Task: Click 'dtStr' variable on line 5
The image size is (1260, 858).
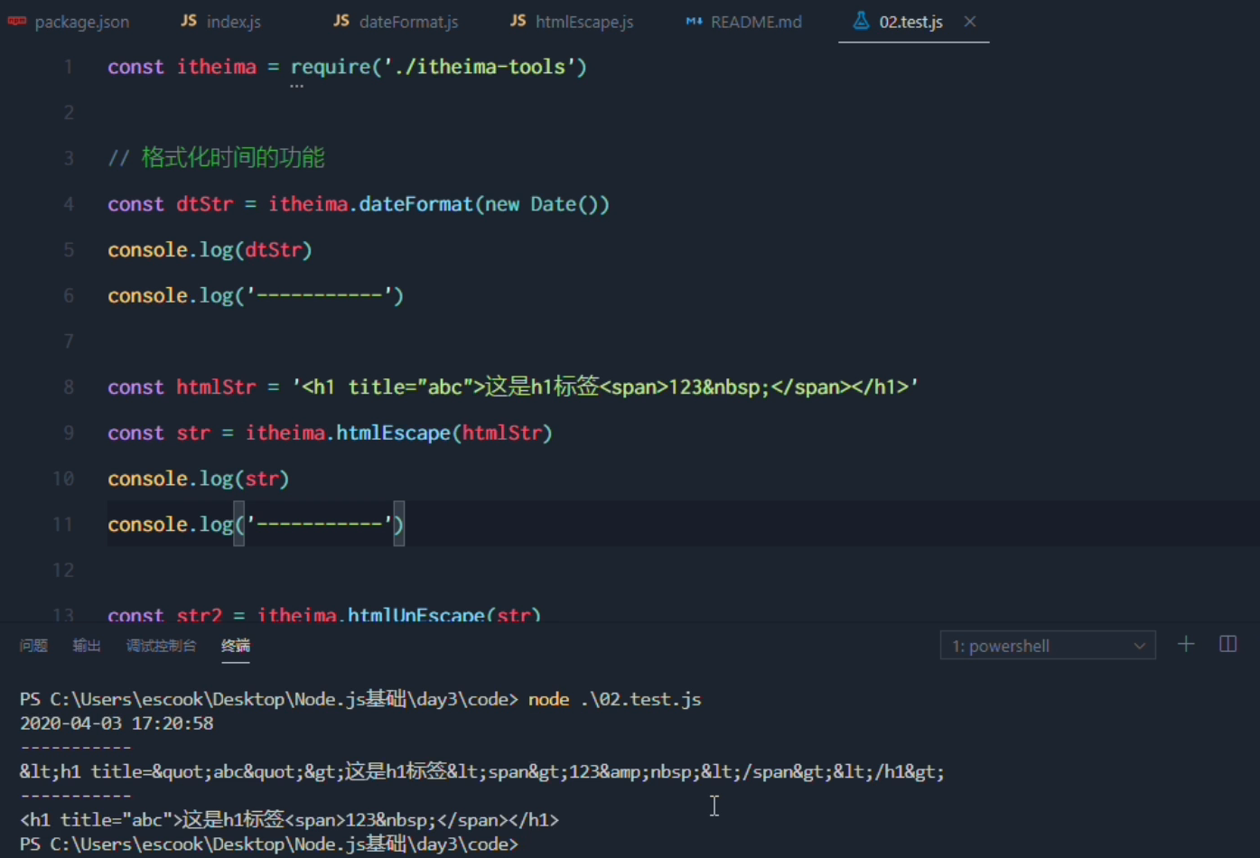Action: pyautogui.click(x=273, y=250)
